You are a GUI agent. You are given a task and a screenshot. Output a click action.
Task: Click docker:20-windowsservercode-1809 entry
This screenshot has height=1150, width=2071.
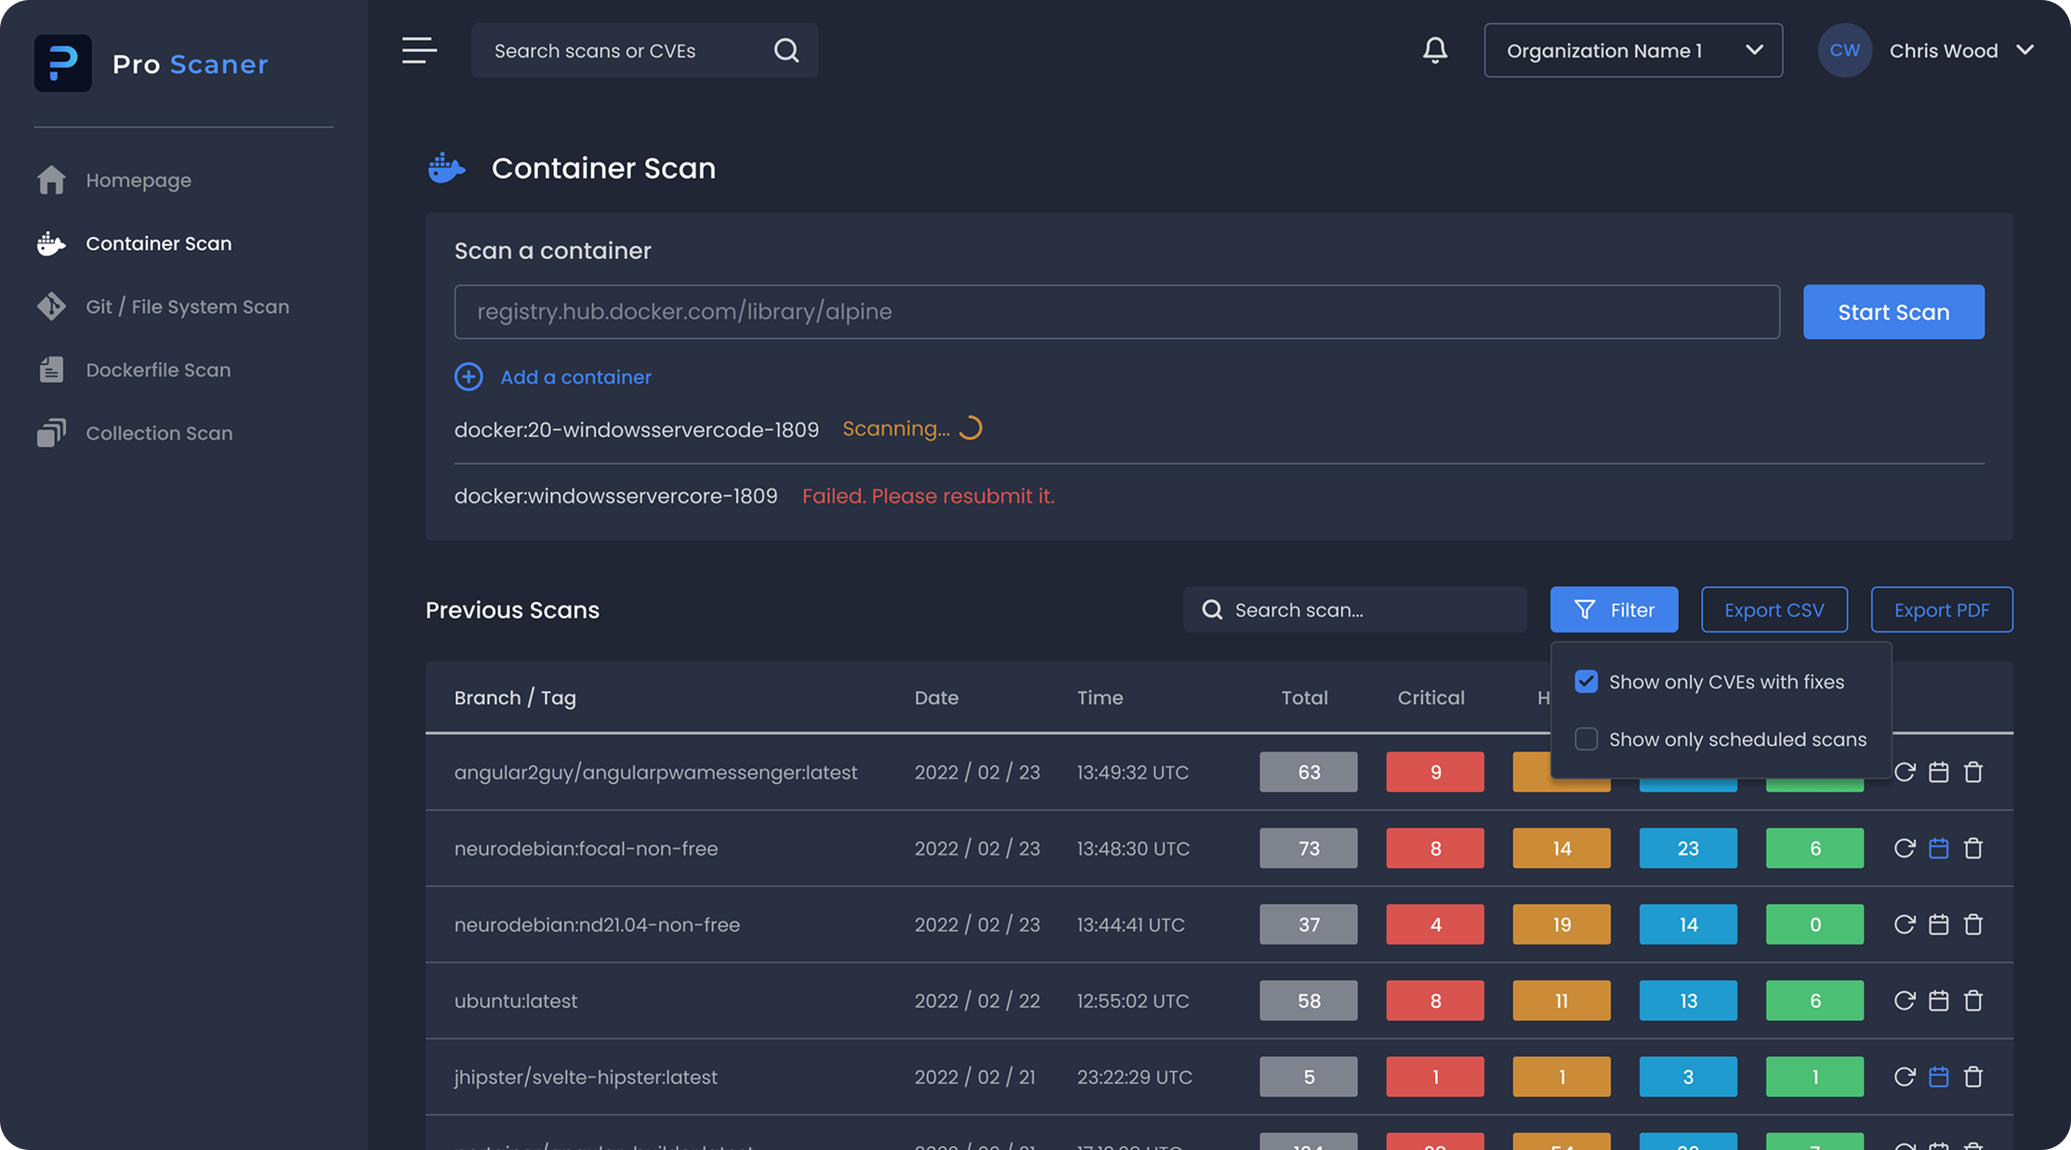(637, 429)
